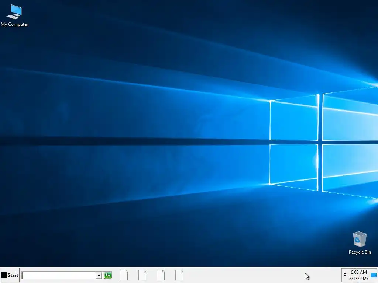Click the green Go arrows button

coord(108,275)
